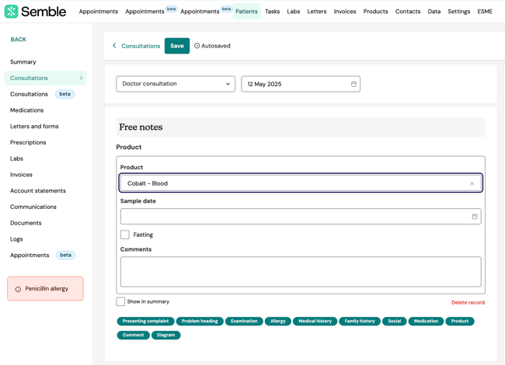Open the Cobalt - Blood product combo box
Screen dimensions: 505x365
tap(301, 183)
